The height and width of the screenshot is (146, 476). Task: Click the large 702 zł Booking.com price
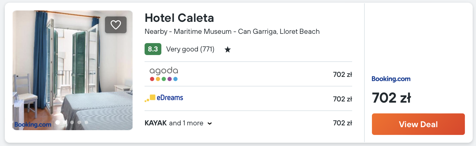coord(391,98)
